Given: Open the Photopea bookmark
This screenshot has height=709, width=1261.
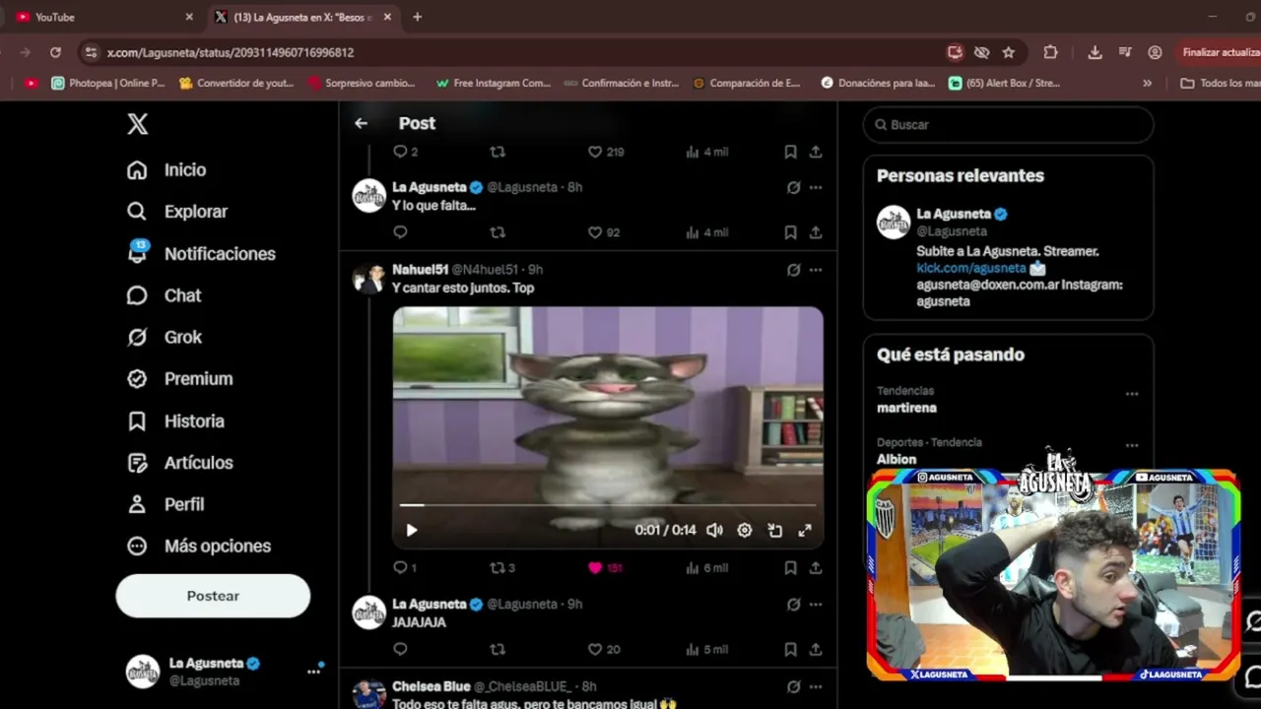Looking at the screenshot, I should tap(108, 84).
